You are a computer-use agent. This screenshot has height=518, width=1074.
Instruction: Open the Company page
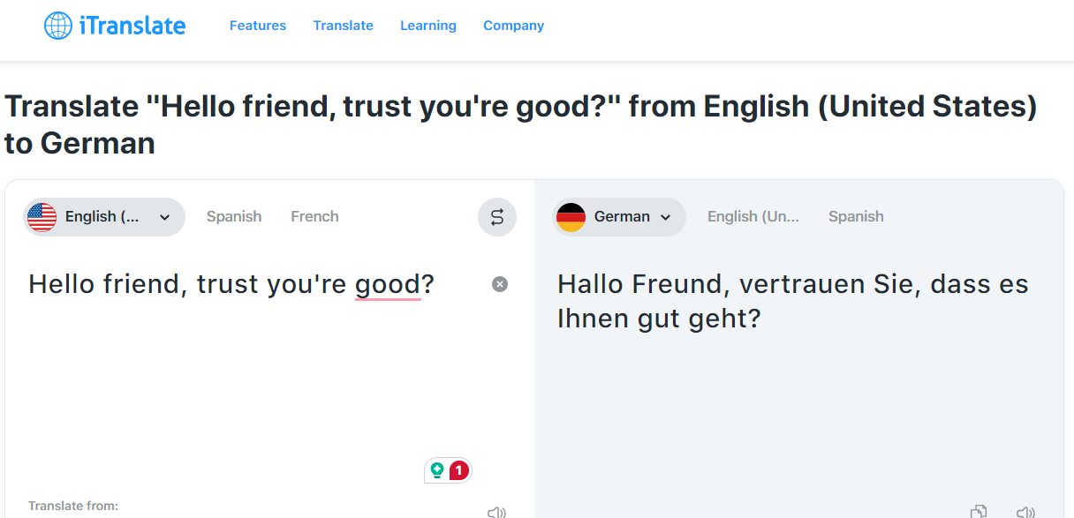(x=513, y=25)
